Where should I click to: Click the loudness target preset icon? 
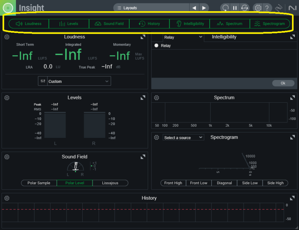click(43, 81)
